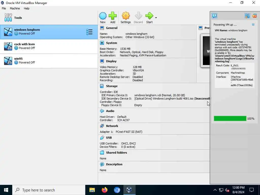The width and height of the screenshot is (260, 195).
Task: Click the Shared folders folder icon
Action: 102,152
